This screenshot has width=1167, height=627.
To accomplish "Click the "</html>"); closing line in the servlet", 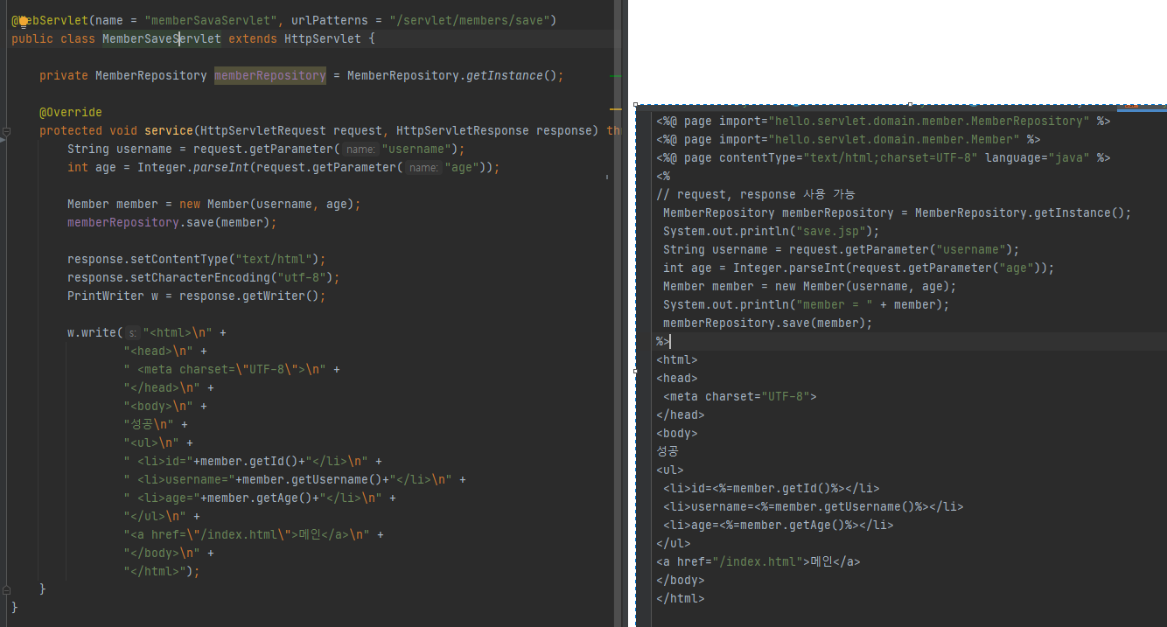I will [162, 571].
